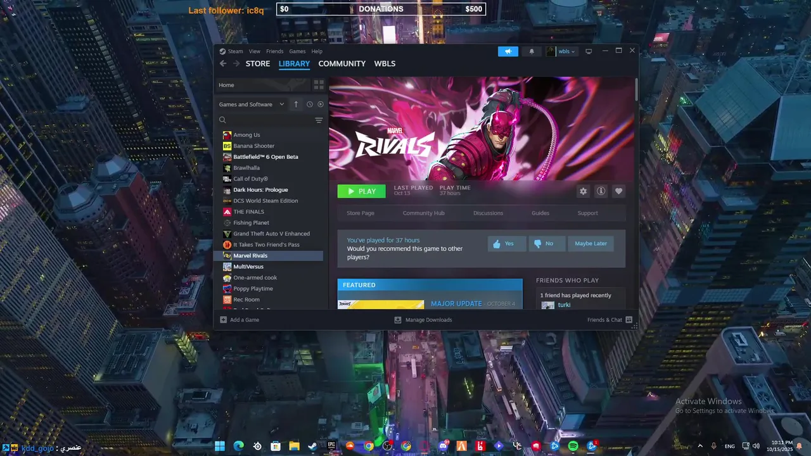Screen dimensions: 811x456
Task: Open Marvel Rivals settings gear
Action: click(583, 191)
